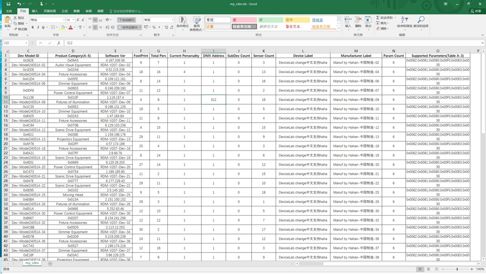Open Conditional Formatting icon menu
This screenshot has width=486, height=274.
[x=182, y=21]
